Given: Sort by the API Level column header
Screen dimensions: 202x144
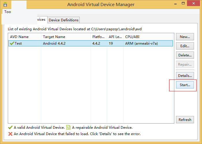Looking at the screenshot, I should [x=115, y=37].
